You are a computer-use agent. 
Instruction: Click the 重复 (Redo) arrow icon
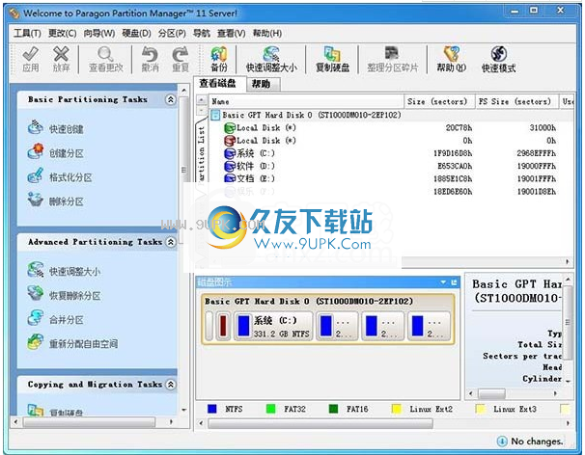[x=181, y=54]
